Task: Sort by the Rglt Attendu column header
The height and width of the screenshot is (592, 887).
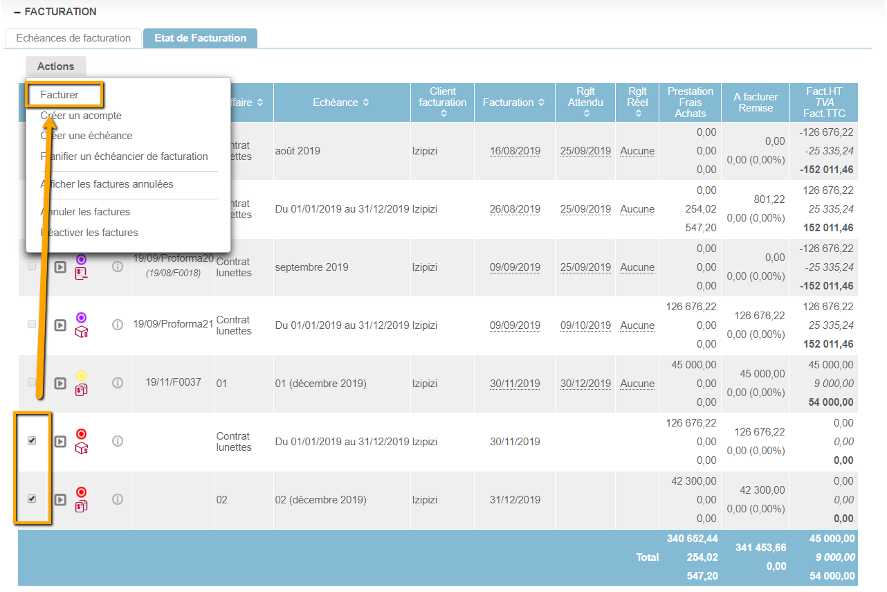Action: pyautogui.click(x=585, y=102)
